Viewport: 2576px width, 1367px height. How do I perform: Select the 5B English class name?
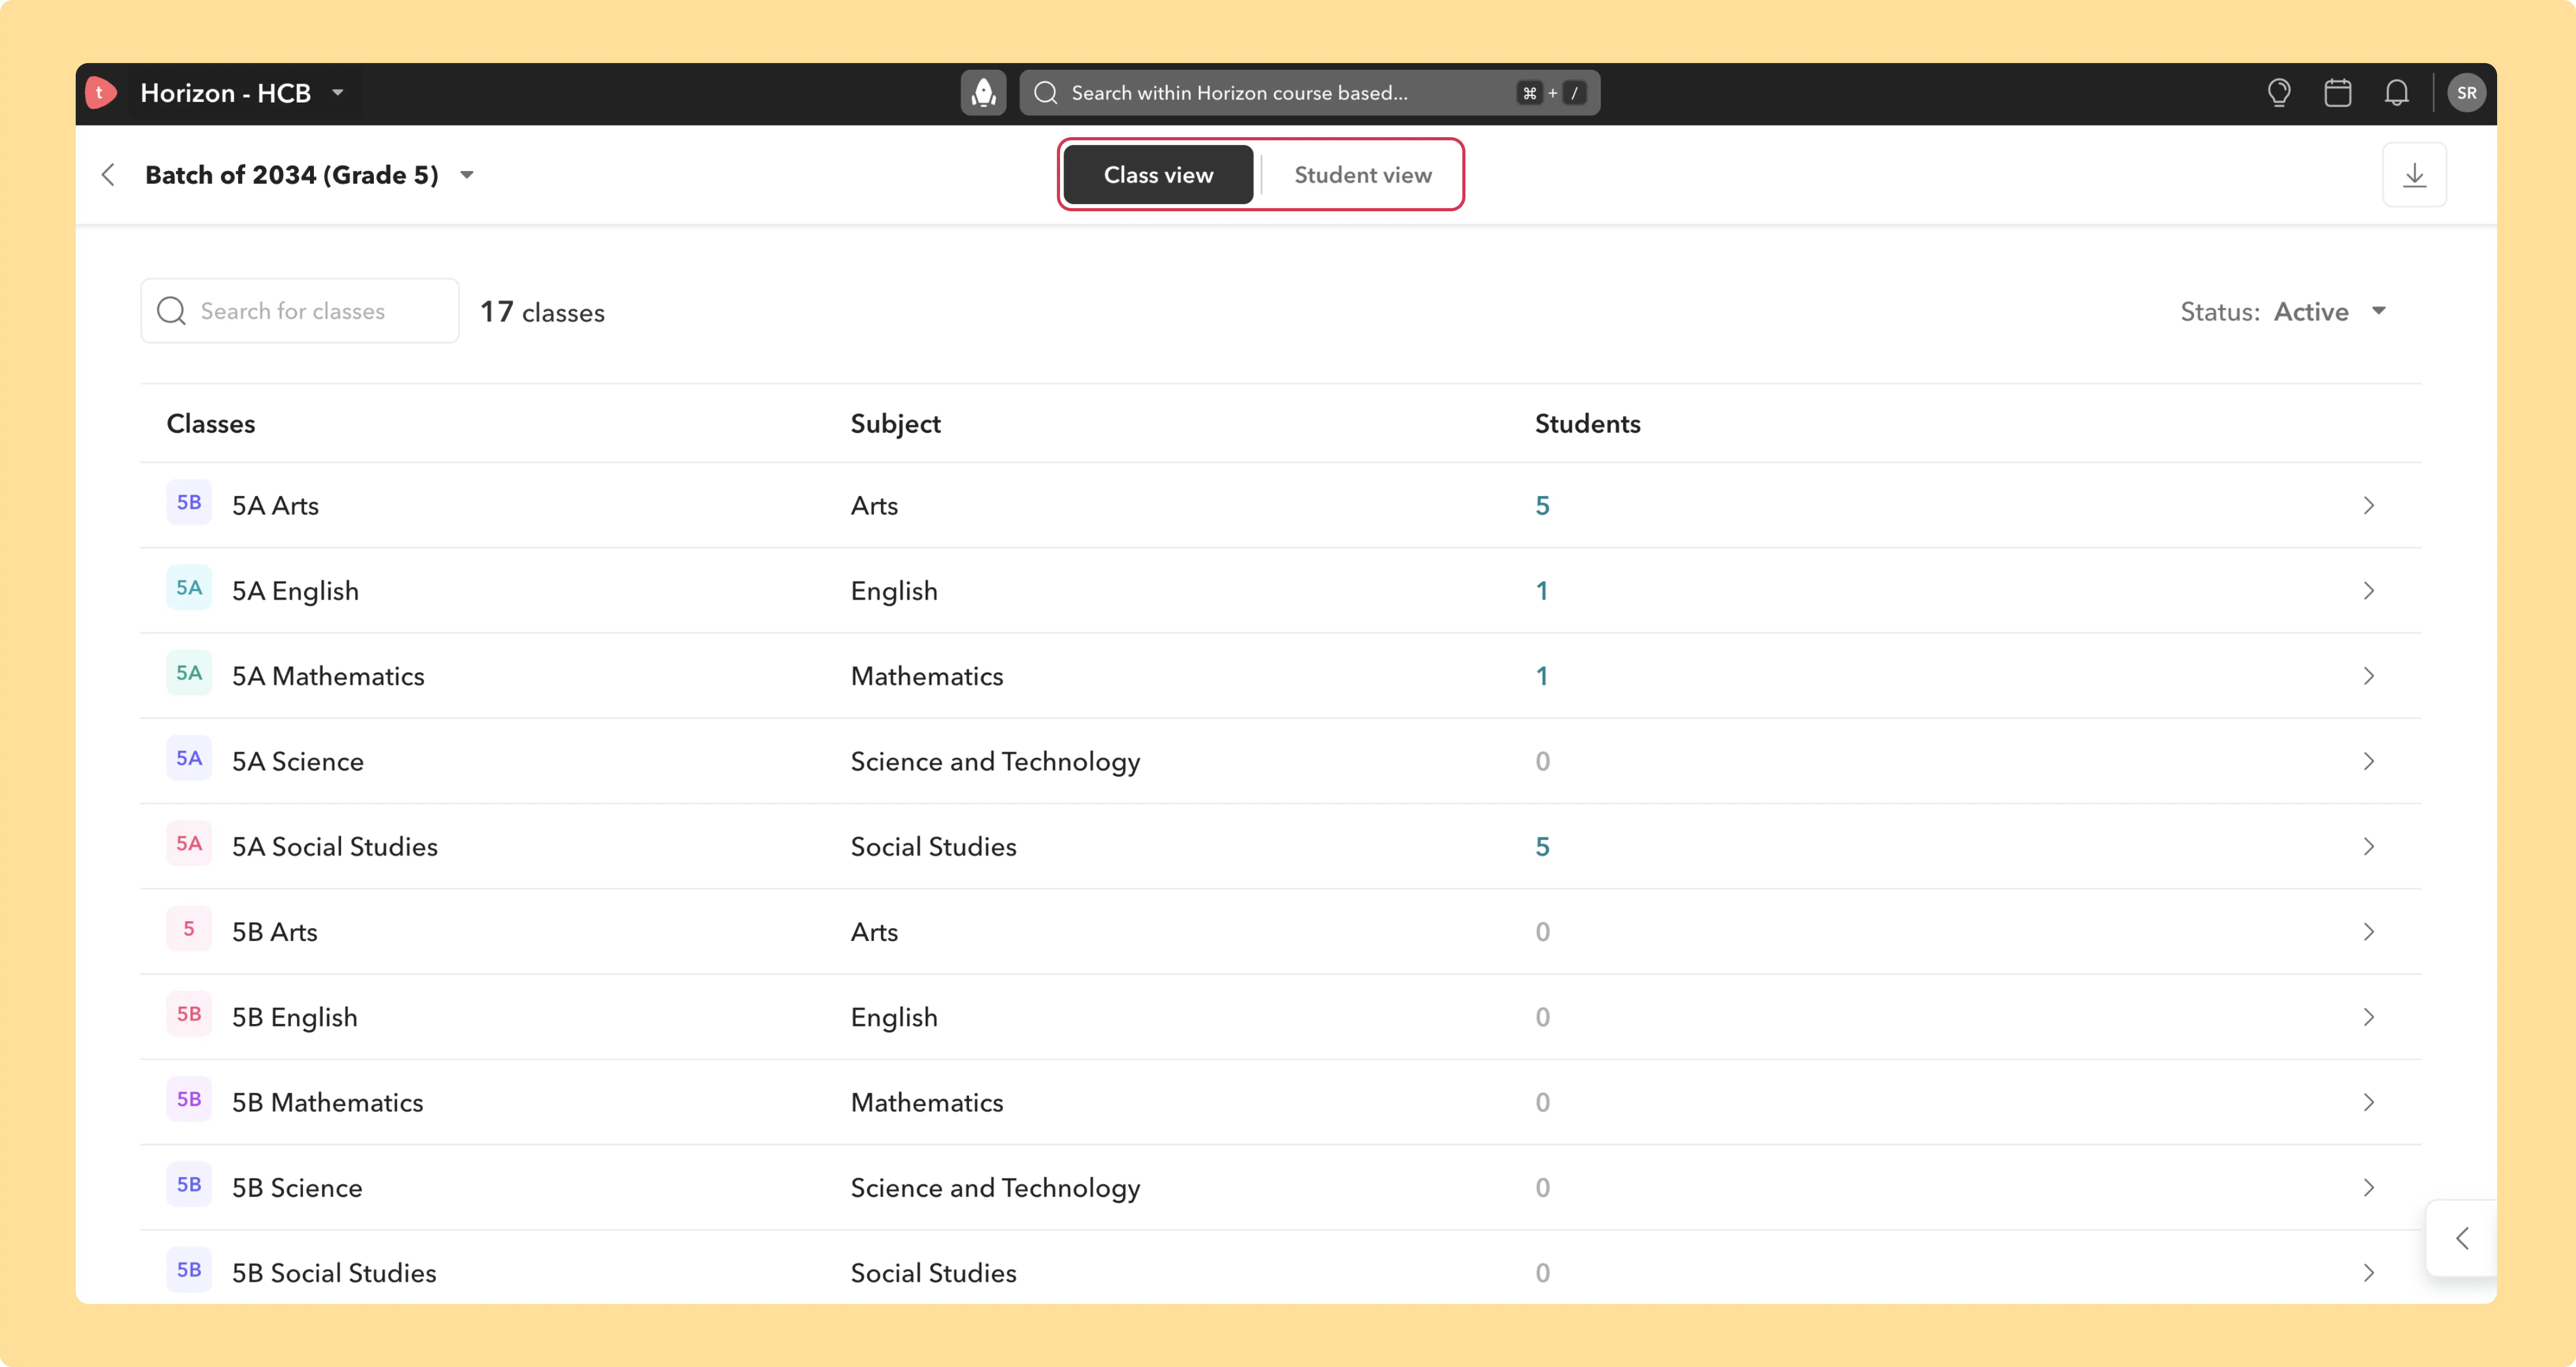[295, 1017]
